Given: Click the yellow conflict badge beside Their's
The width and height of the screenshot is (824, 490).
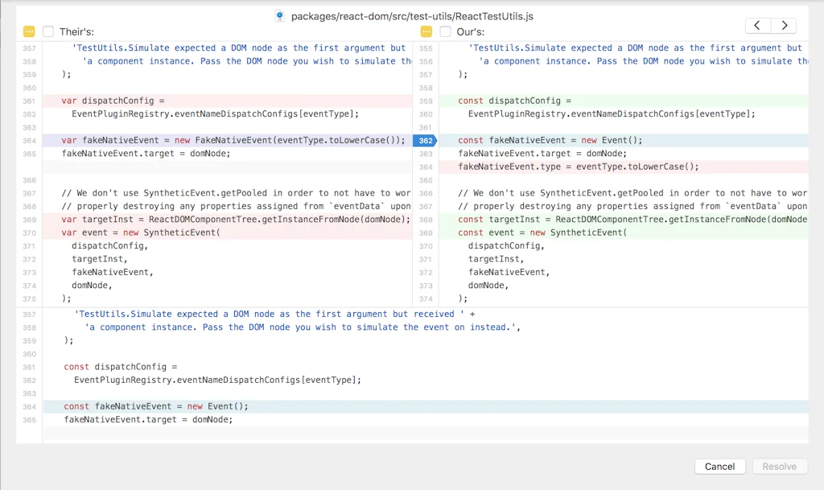Looking at the screenshot, I should [x=27, y=30].
